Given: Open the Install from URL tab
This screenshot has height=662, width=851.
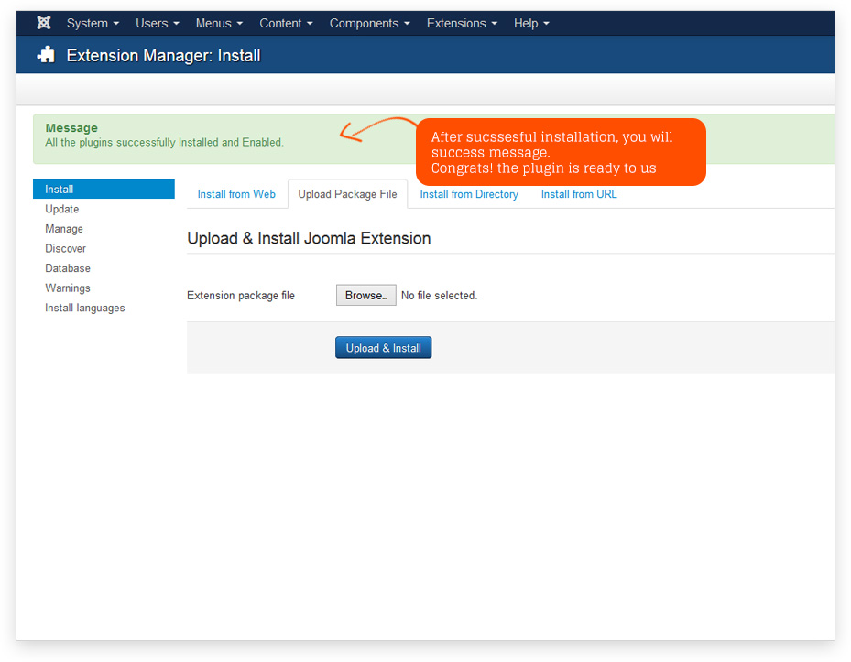Looking at the screenshot, I should (x=579, y=194).
